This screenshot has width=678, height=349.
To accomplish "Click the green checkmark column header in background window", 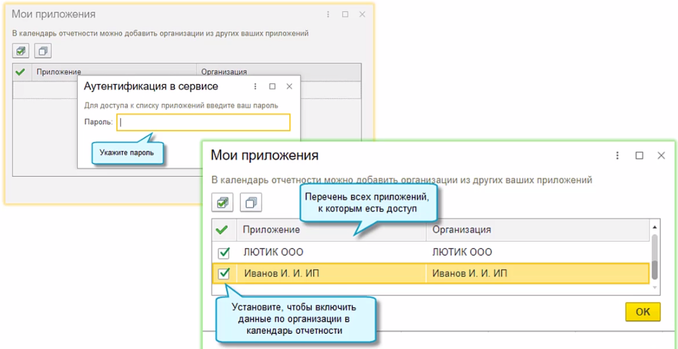I will (20, 72).
